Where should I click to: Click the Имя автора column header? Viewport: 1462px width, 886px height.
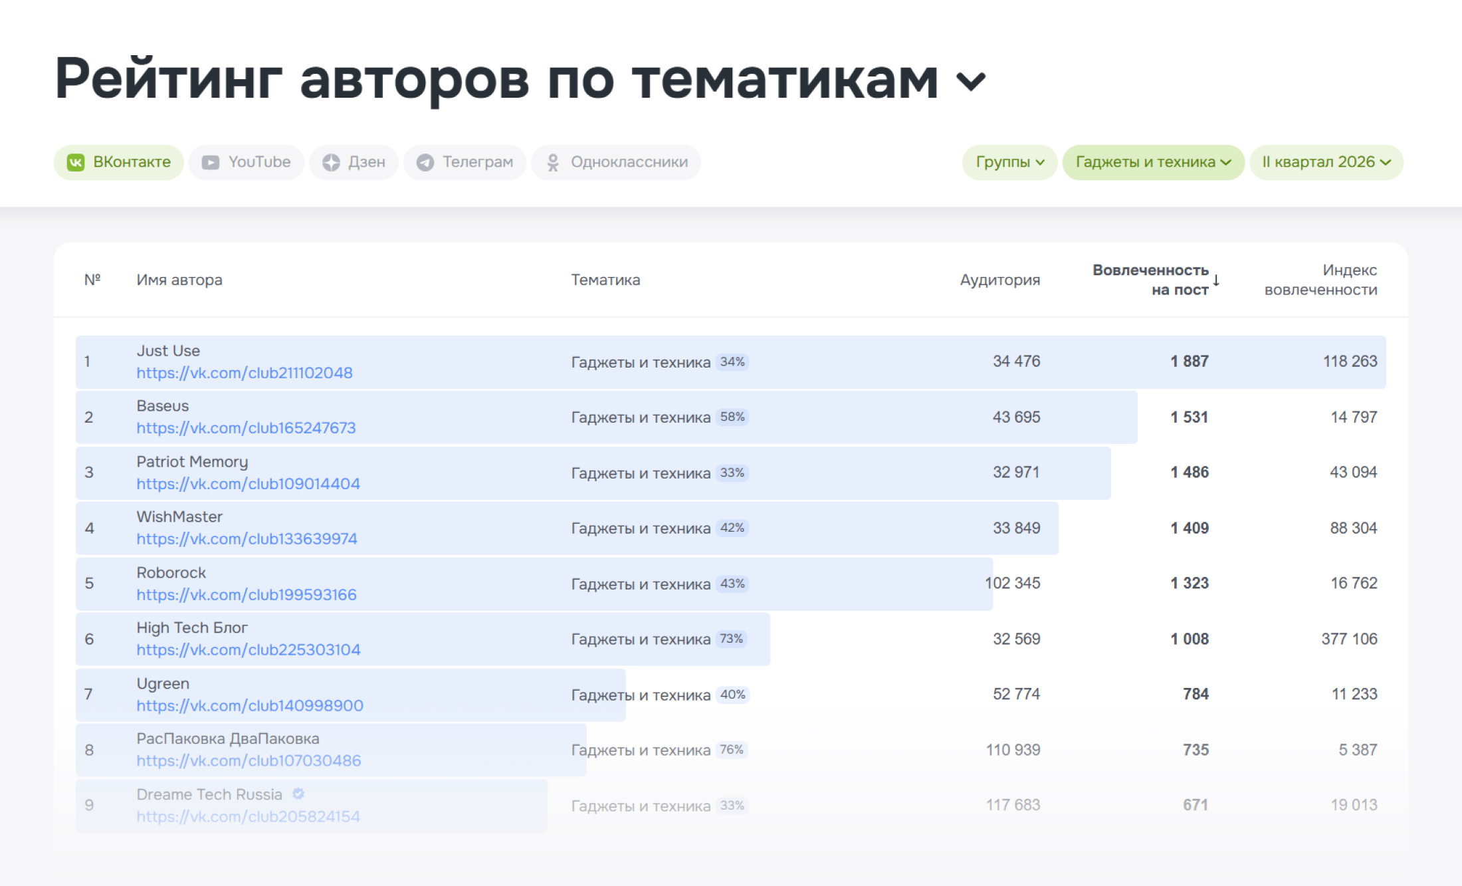click(x=179, y=280)
